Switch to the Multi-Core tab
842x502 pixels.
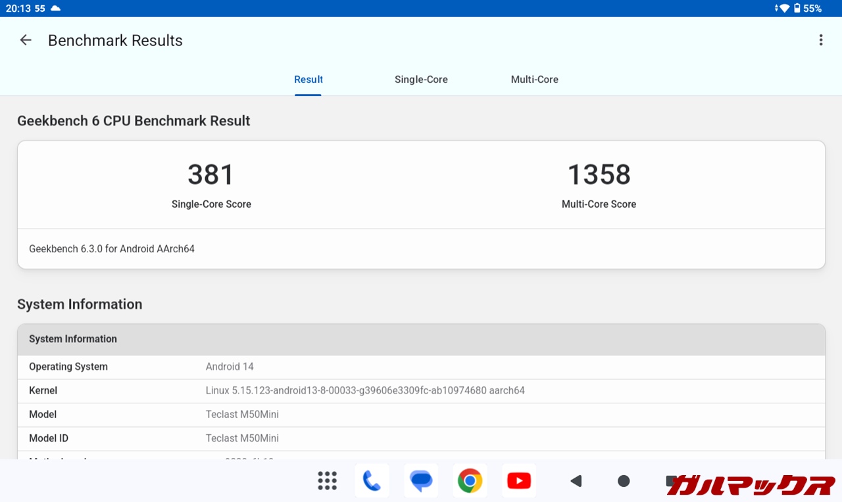[534, 80]
